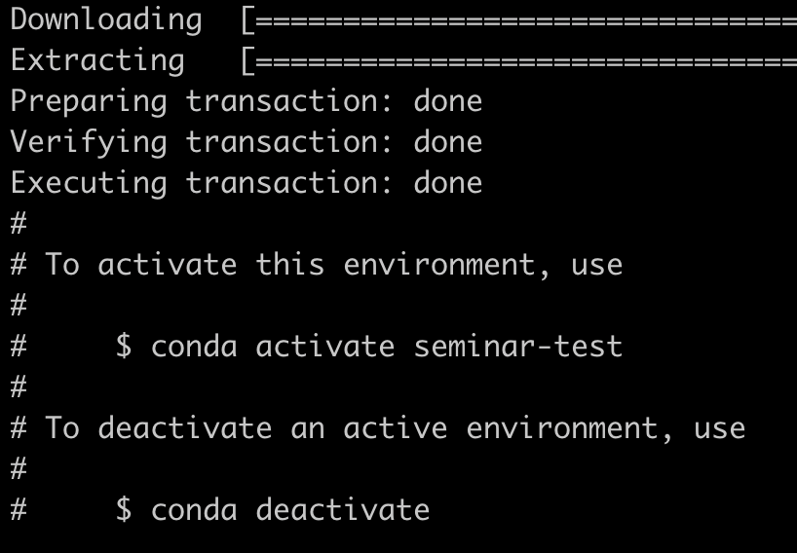Click the environment name seminar-test

point(518,347)
